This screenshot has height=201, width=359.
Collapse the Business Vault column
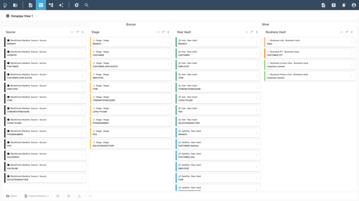click(x=341, y=32)
